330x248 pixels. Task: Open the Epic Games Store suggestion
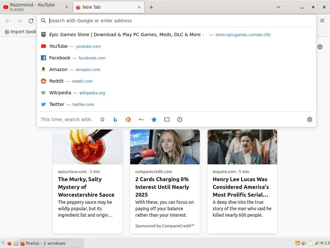coord(176,35)
